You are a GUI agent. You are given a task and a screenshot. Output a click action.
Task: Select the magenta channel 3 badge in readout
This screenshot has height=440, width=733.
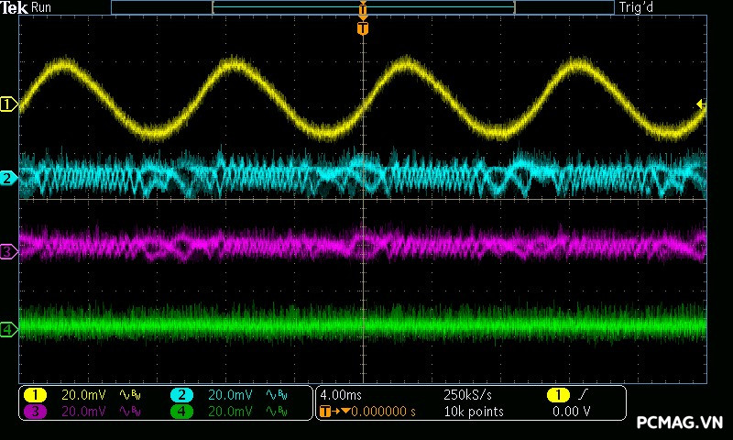click(x=35, y=412)
